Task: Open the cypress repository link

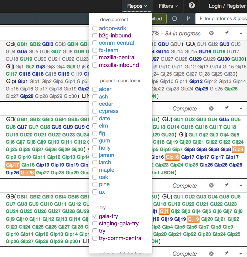Action: (x=108, y=111)
